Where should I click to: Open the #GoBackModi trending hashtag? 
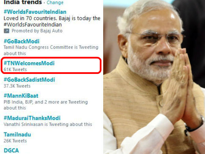click(x=22, y=41)
